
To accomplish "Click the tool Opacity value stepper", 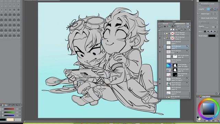I will point(216,27).
